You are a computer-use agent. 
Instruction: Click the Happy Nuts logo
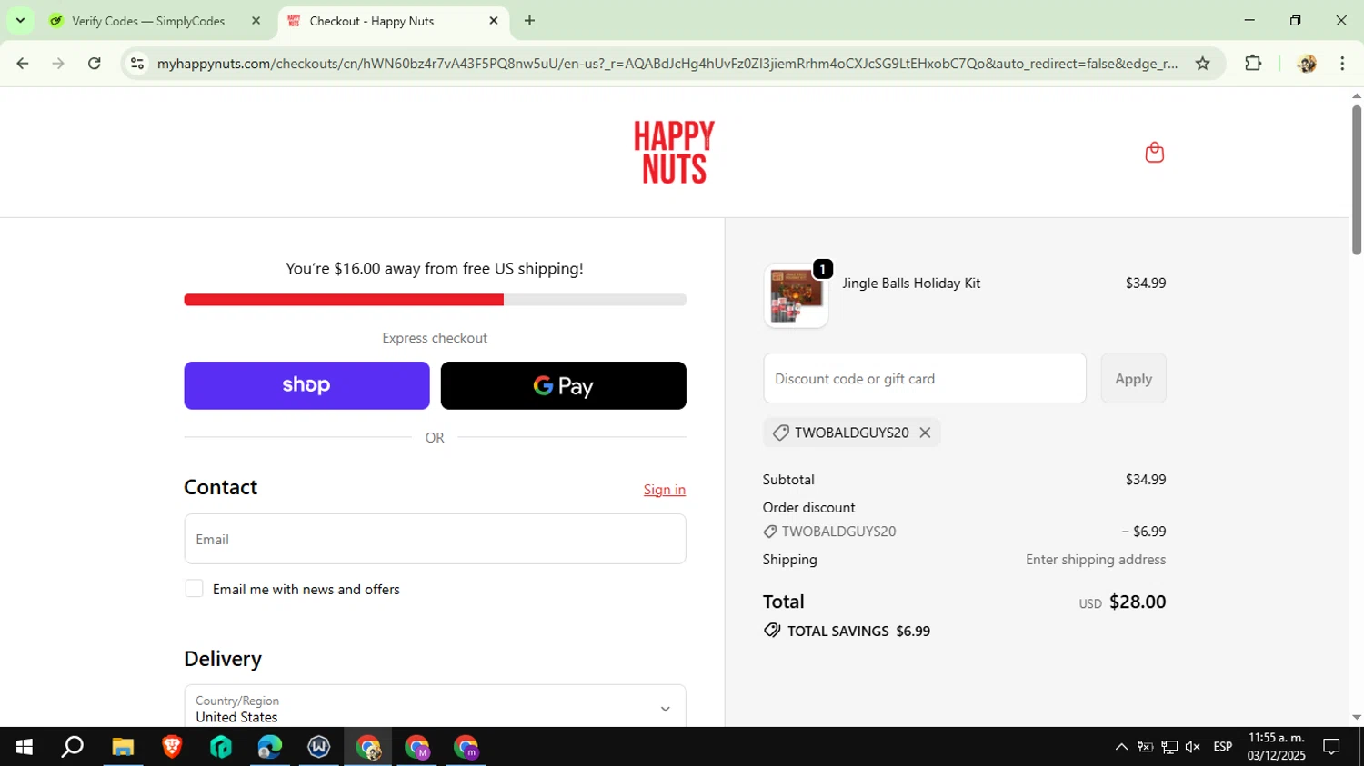[674, 152]
